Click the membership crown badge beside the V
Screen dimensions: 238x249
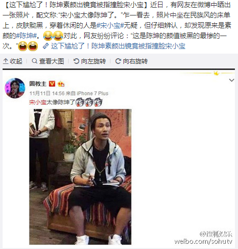61,84
